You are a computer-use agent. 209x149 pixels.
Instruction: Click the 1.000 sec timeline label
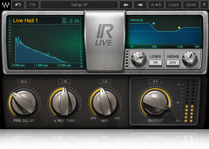click(42, 65)
